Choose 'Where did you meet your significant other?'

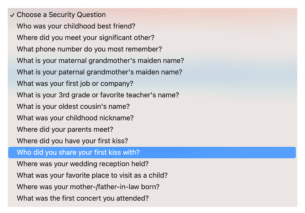click(x=152, y=38)
